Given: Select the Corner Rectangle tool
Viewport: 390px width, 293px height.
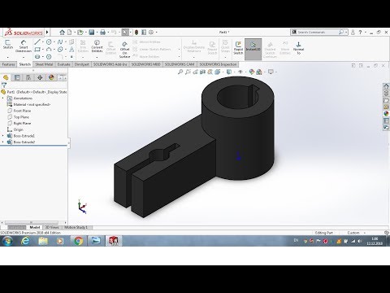Looking at the screenshot, I should click(x=37, y=50).
